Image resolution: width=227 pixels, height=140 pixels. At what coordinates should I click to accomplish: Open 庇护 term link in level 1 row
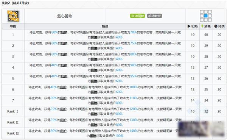coord(64,32)
